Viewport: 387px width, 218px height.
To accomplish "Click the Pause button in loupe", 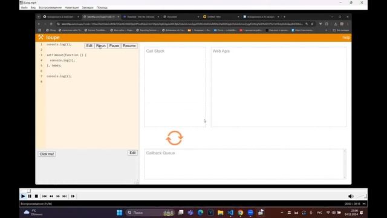I will click(x=114, y=46).
